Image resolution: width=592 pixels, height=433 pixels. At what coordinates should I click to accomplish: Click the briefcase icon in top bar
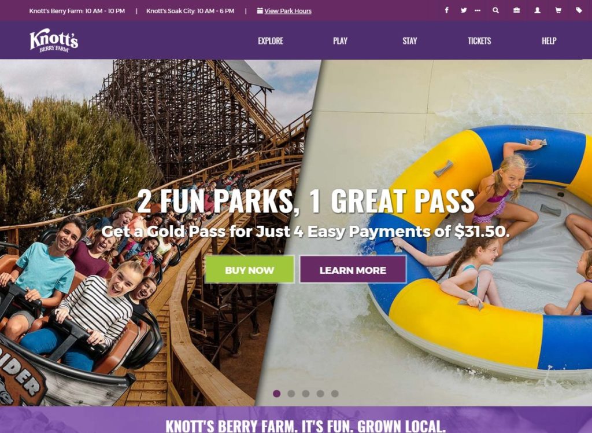(516, 10)
